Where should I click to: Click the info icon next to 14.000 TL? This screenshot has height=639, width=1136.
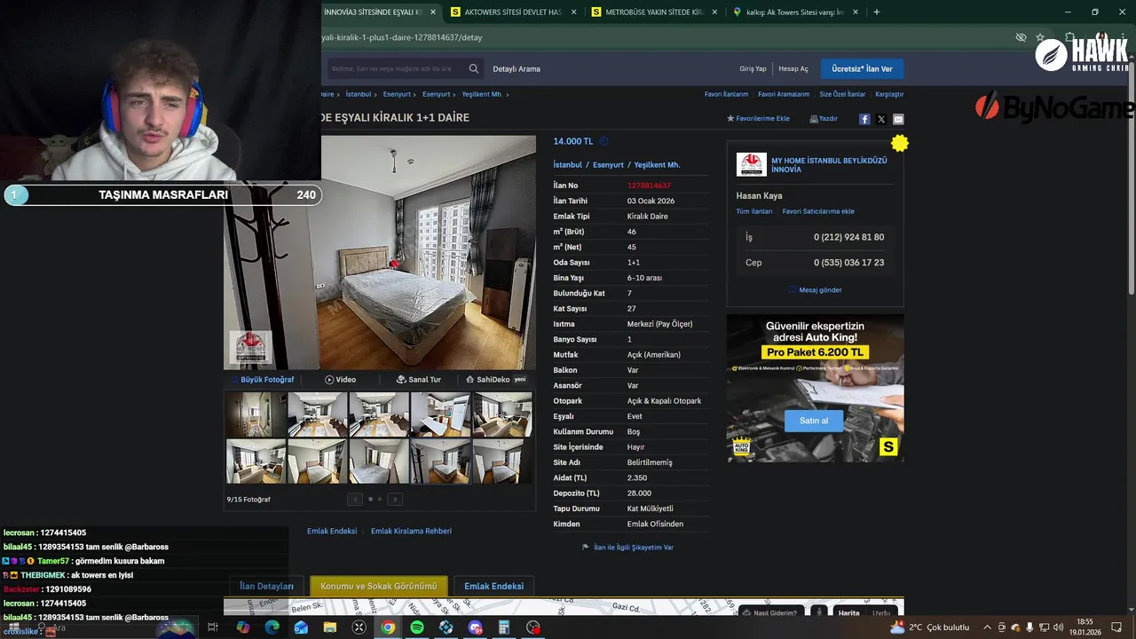[603, 141]
